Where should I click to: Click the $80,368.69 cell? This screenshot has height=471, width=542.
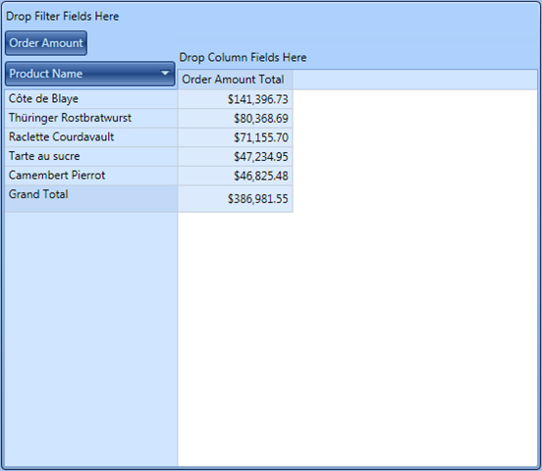[x=235, y=118]
